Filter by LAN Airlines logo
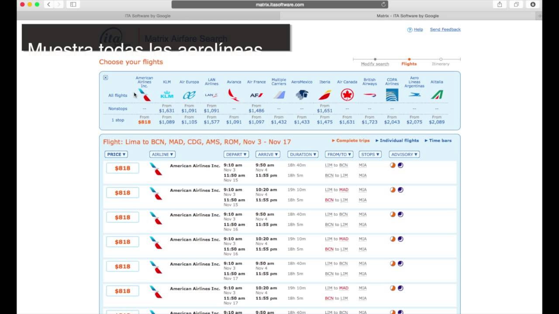559x314 pixels. coord(211,95)
